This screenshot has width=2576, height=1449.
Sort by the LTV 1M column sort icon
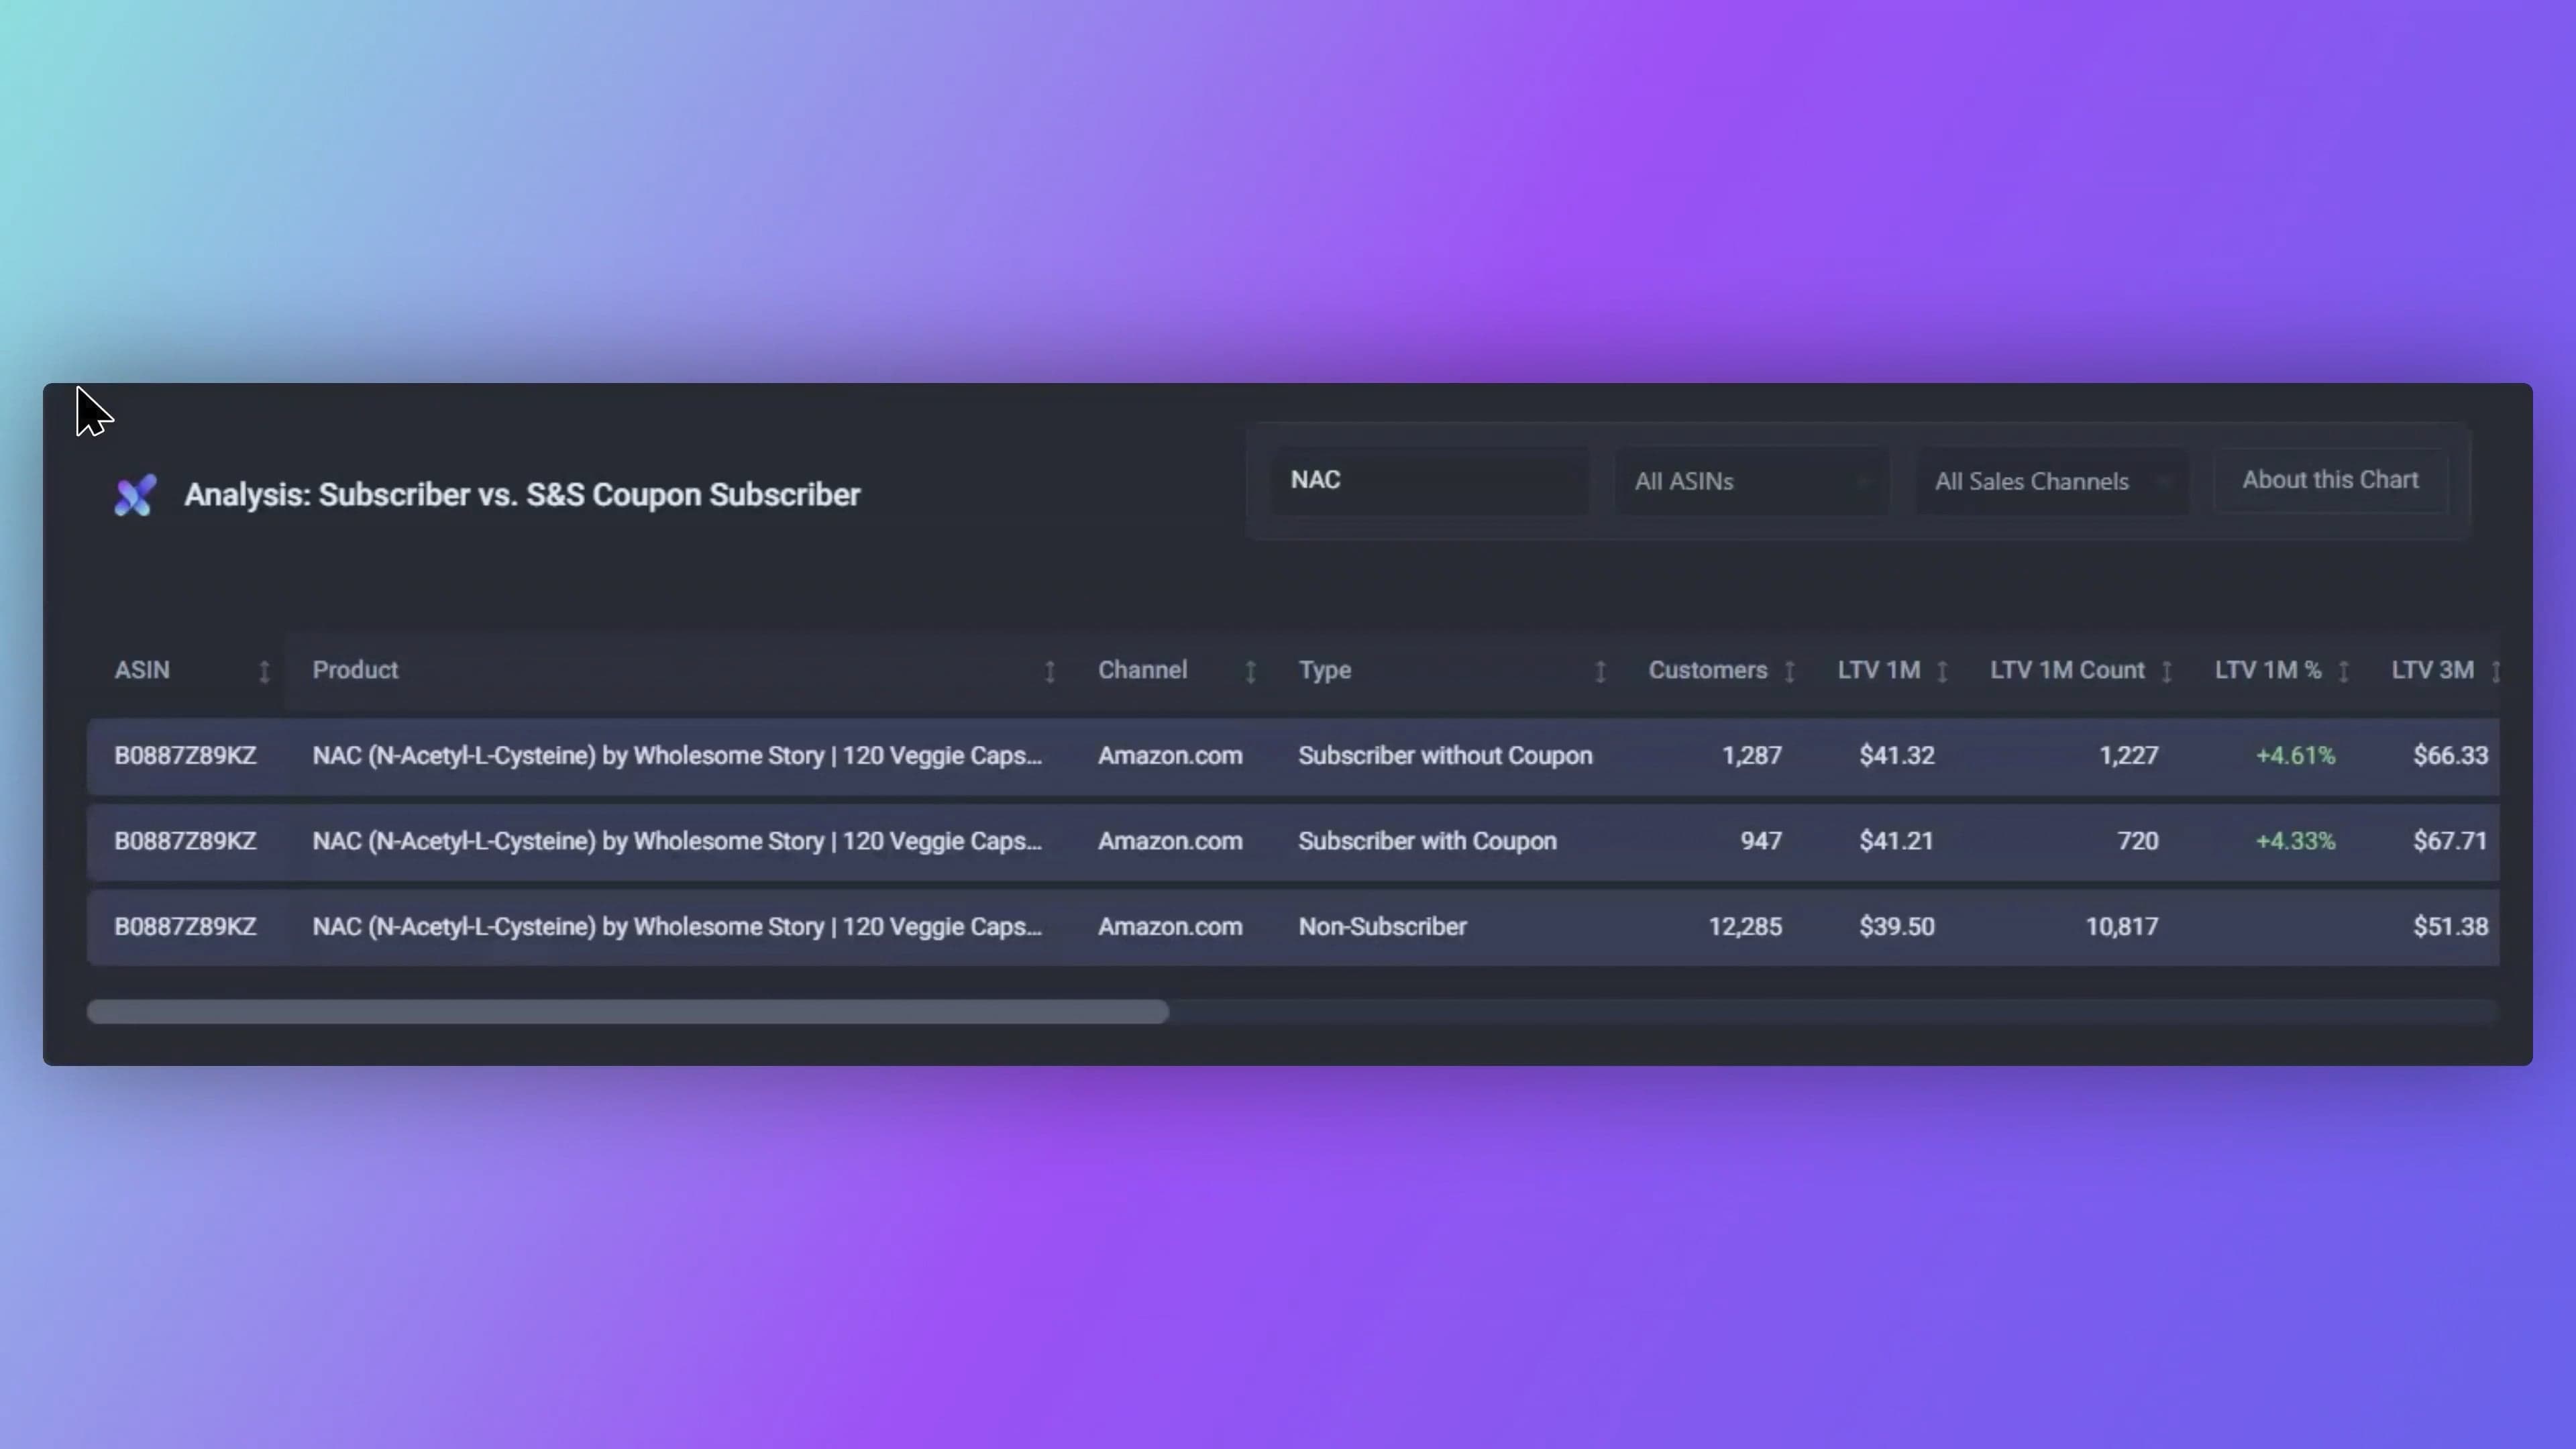click(x=1942, y=672)
